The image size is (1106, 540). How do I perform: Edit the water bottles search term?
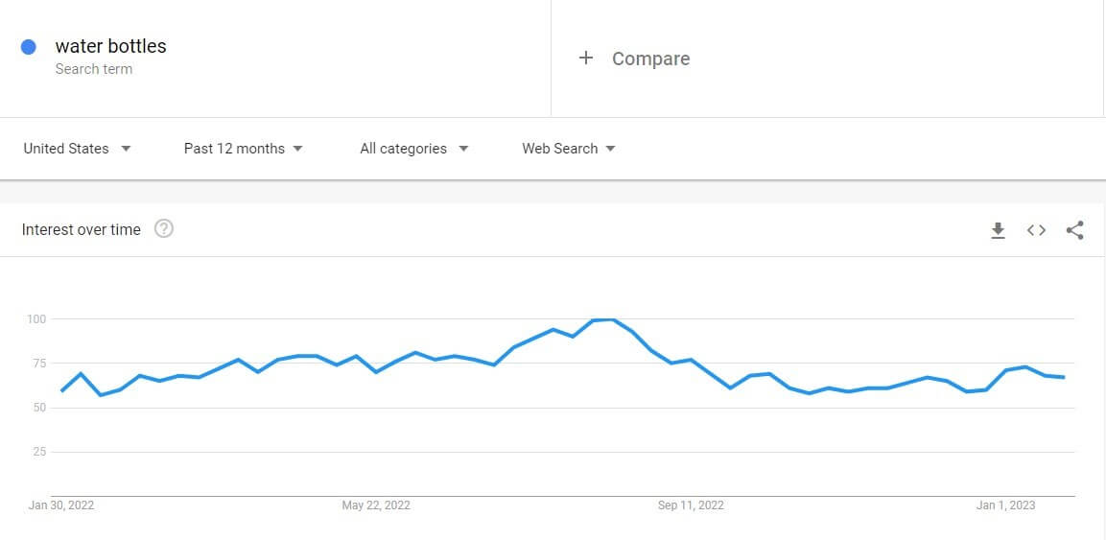[110, 47]
